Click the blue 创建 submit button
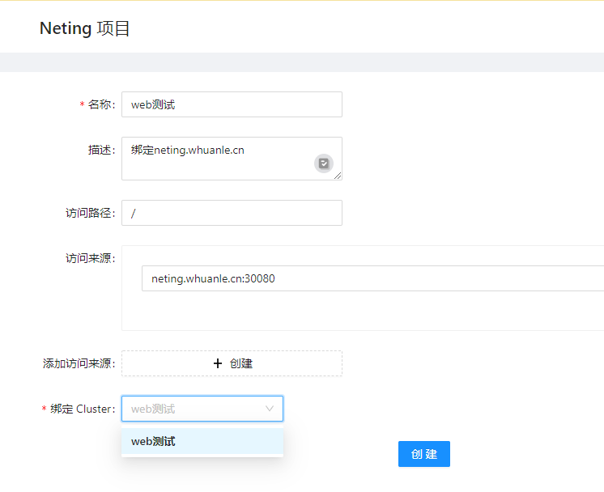Viewport: 604px width, 492px height. pyautogui.click(x=423, y=454)
